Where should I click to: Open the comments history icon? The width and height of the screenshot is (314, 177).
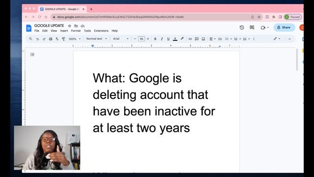point(252,28)
